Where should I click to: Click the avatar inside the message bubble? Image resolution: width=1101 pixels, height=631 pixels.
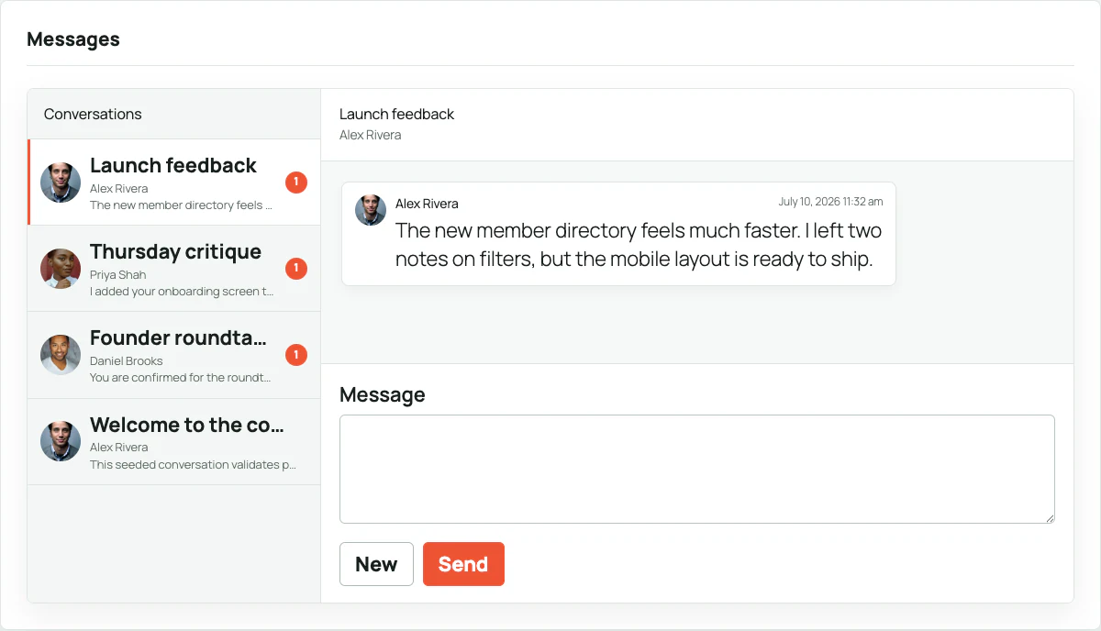pos(371,210)
